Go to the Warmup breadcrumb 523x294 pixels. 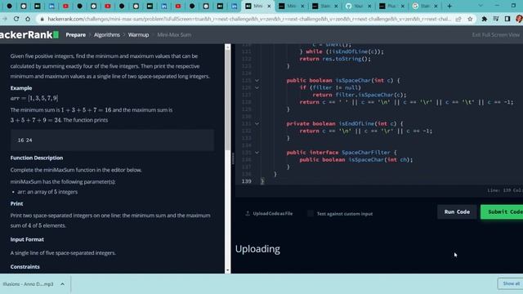(138, 34)
